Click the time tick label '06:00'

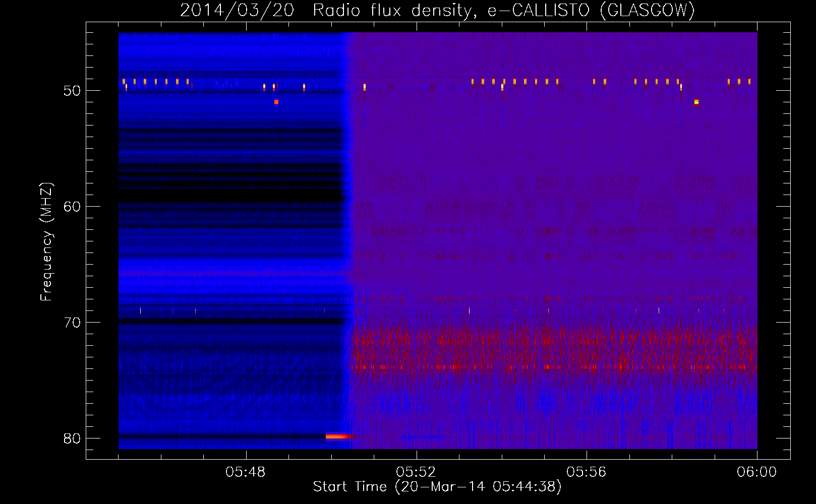[x=757, y=472]
